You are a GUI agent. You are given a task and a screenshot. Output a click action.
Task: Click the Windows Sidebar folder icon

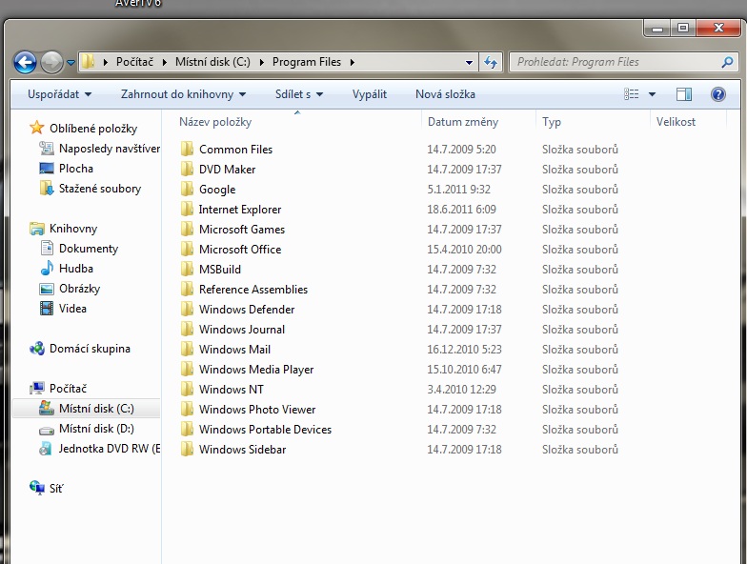tap(187, 450)
